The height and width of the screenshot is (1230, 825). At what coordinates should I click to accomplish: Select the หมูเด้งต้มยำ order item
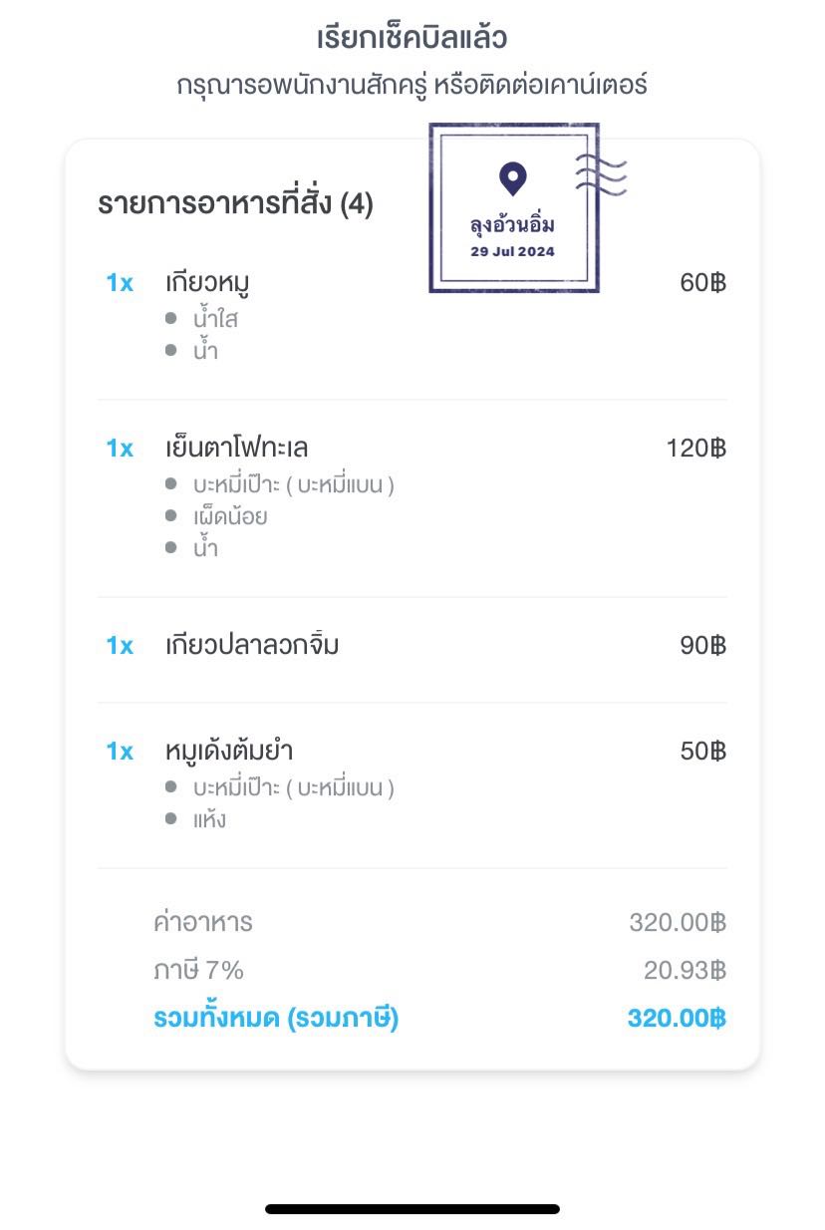[x=229, y=751]
